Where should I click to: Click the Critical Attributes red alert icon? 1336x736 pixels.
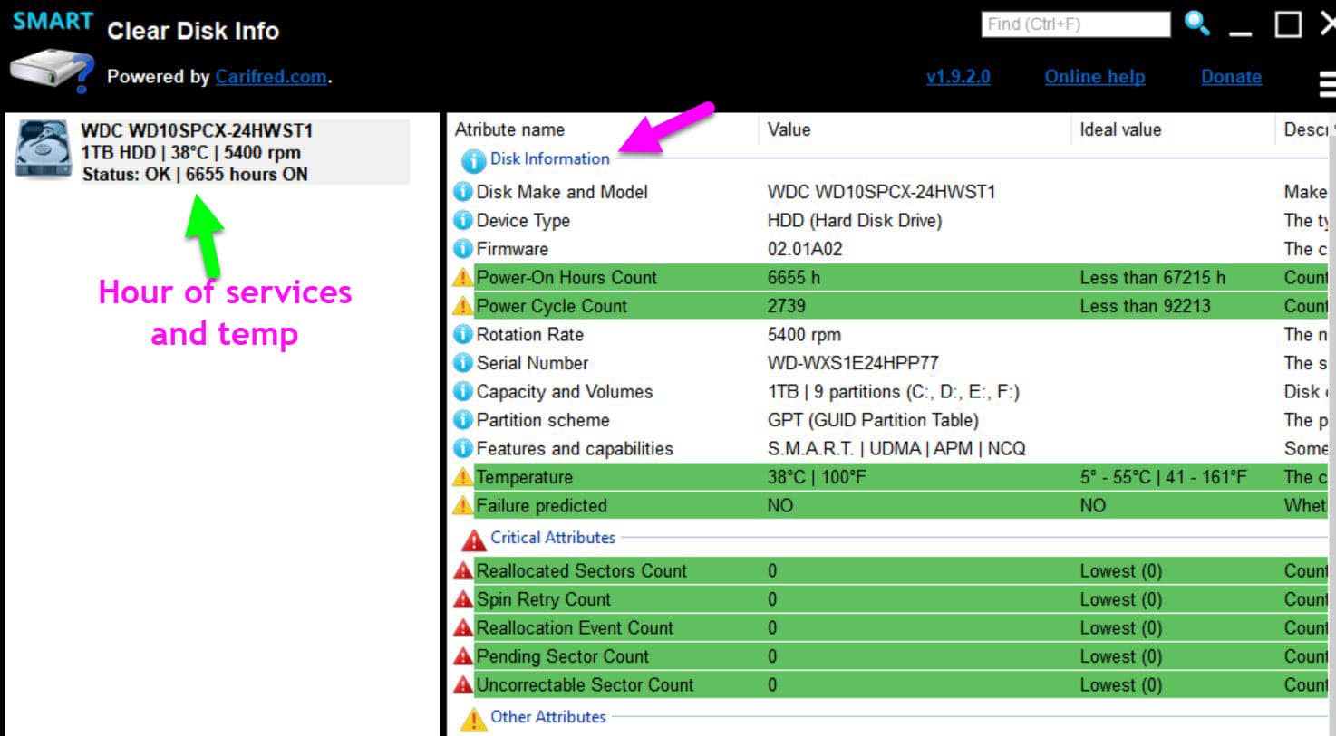[x=473, y=540]
